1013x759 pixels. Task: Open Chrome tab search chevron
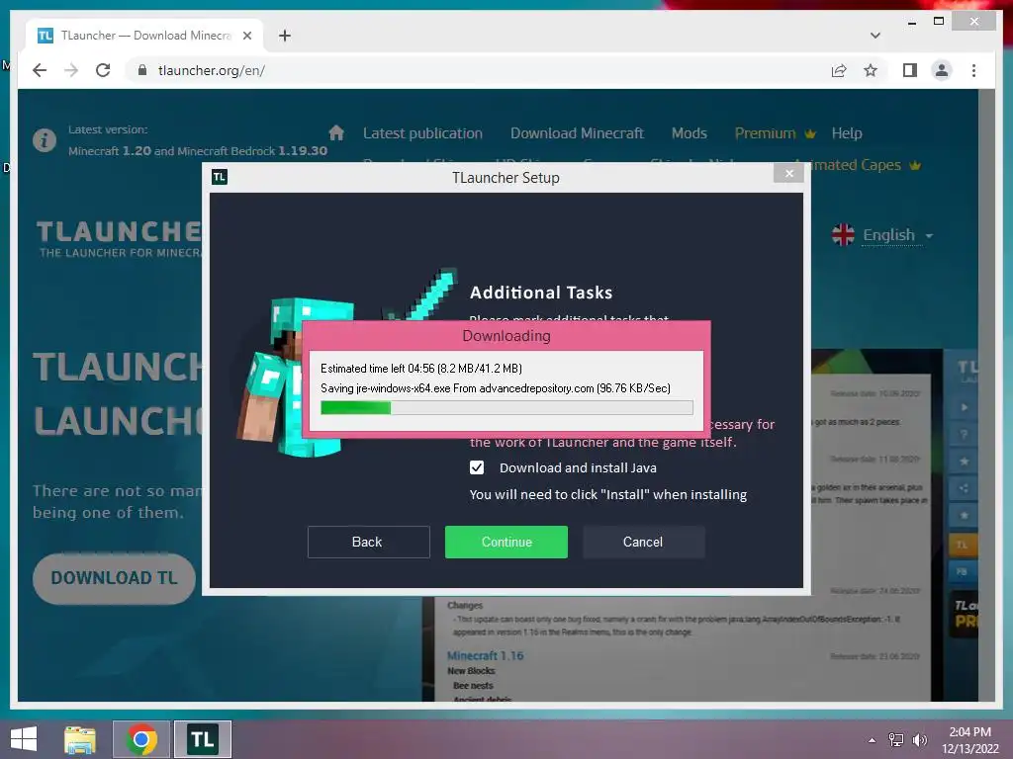pos(875,36)
